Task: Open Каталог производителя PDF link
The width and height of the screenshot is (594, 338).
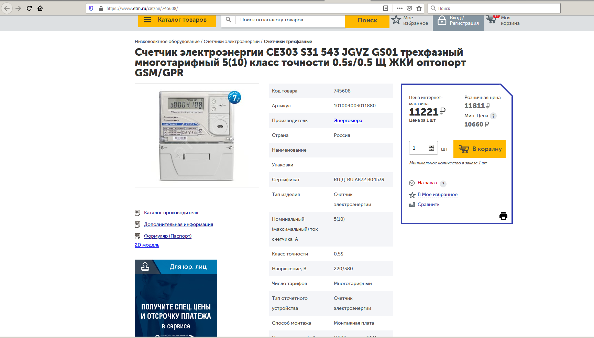Action: coord(171,212)
